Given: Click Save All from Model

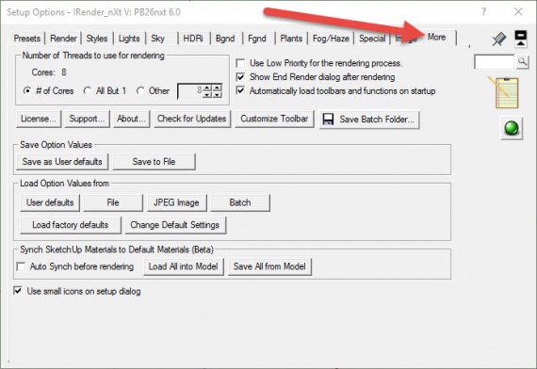Looking at the screenshot, I should pyautogui.click(x=269, y=266).
